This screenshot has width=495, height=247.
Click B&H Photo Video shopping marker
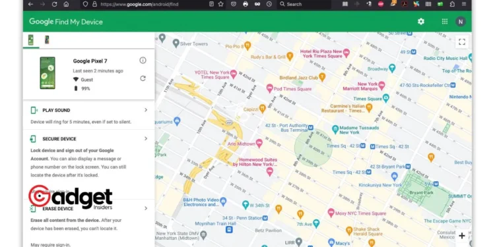coord(223,202)
